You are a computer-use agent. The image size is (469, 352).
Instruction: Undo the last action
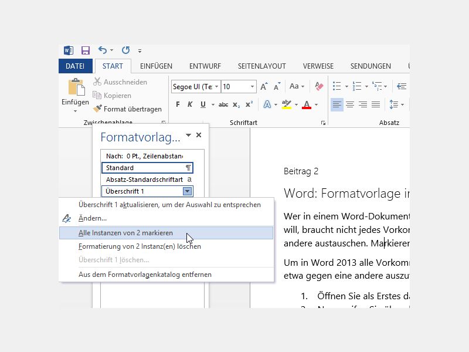102,50
